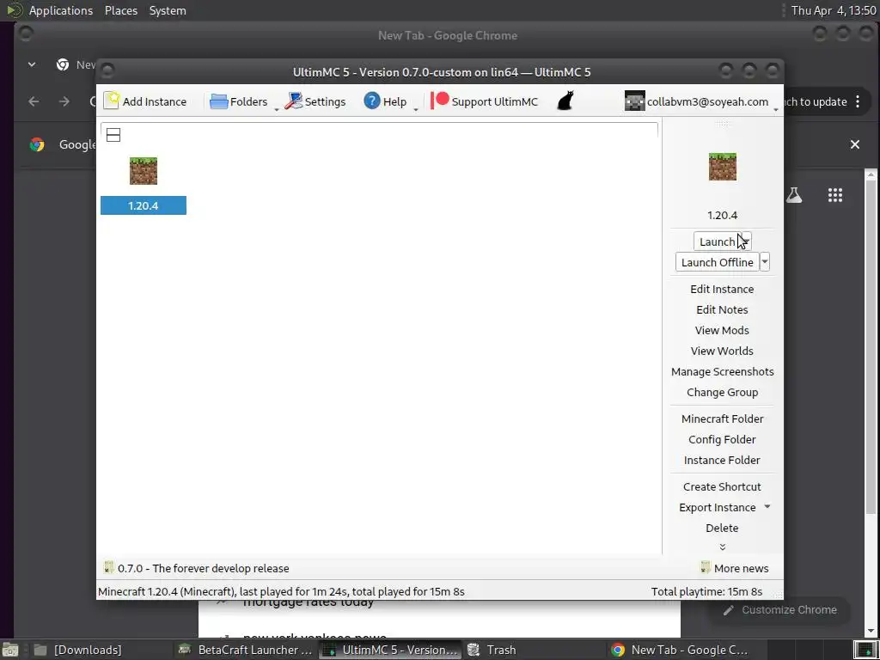Switch to New Tab Google Chrome taskbar item

[681, 650]
